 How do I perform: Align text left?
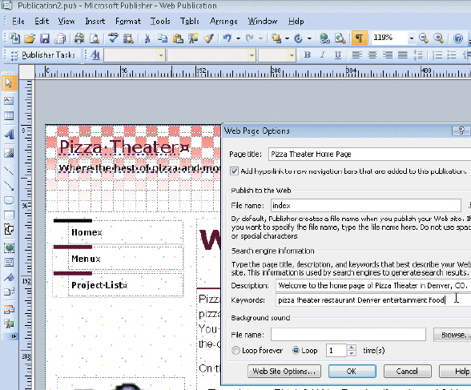tap(357, 55)
